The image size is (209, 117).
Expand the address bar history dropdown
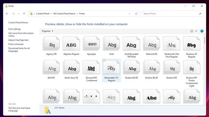tap(130, 14)
